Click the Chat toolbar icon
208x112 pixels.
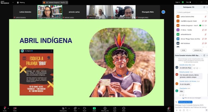click(x=75, y=108)
